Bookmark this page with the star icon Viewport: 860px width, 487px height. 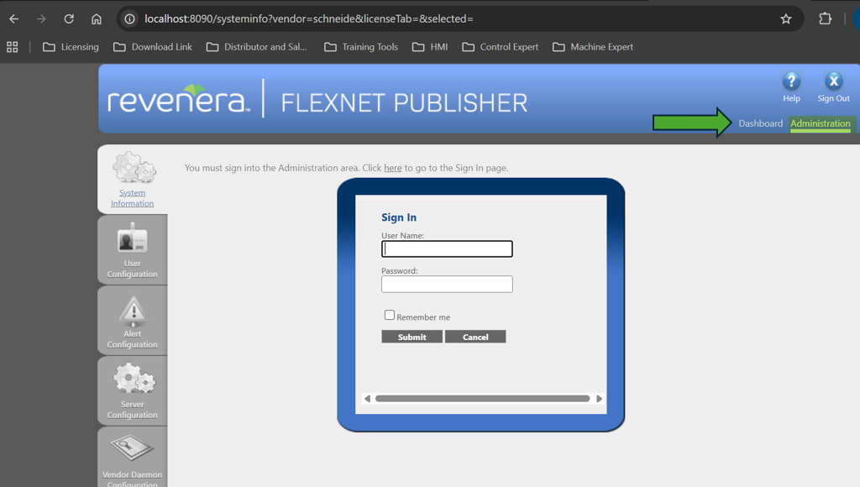[x=786, y=19]
